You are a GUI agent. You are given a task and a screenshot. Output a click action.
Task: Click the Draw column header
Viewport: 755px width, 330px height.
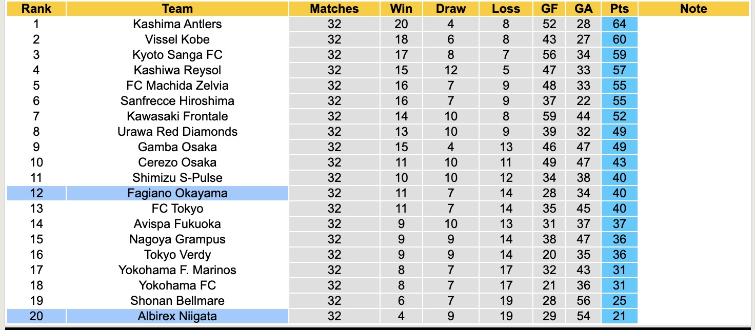pos(451,9)
